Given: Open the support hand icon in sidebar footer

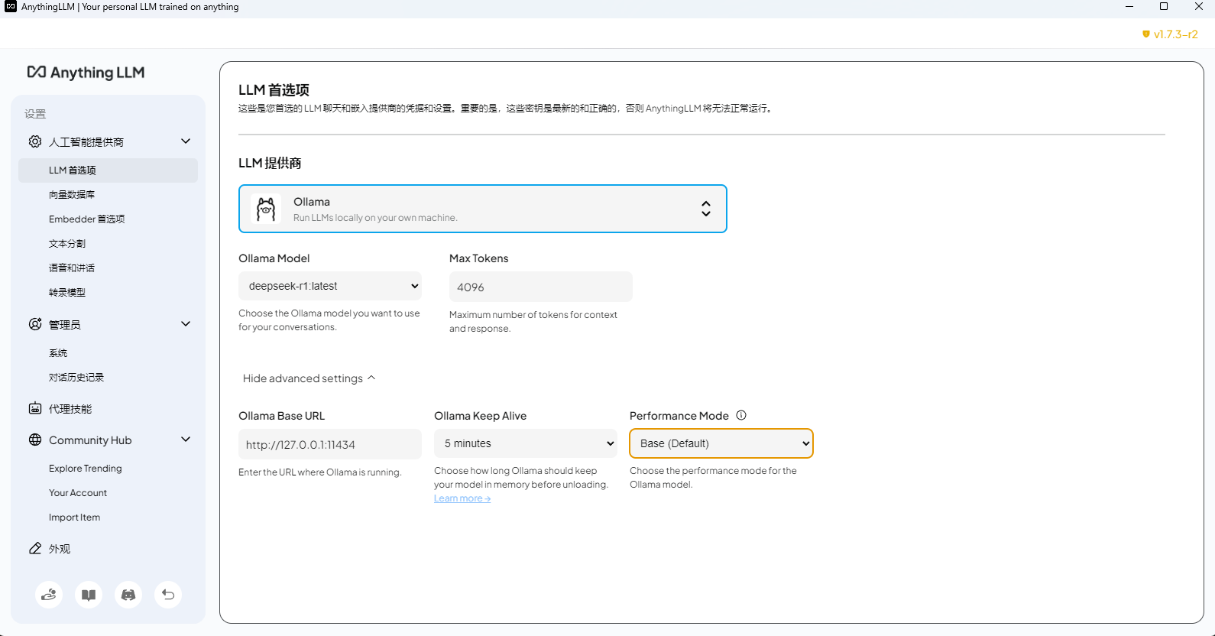Looking at the screenshot, I should click(49, 595).
